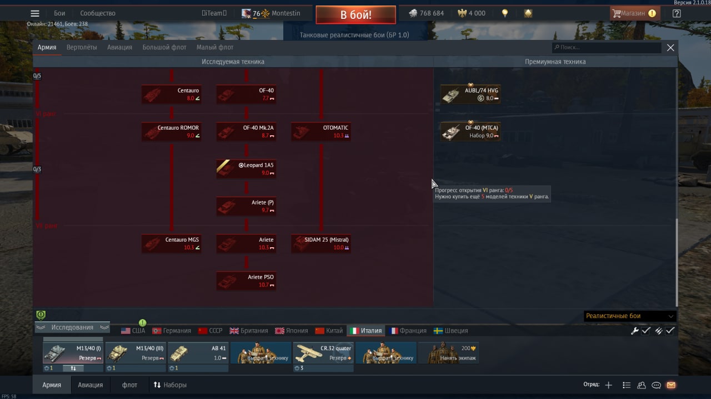Open the chat bubble icon
Screen dimensions: 711x399
[x=656, y=385]
